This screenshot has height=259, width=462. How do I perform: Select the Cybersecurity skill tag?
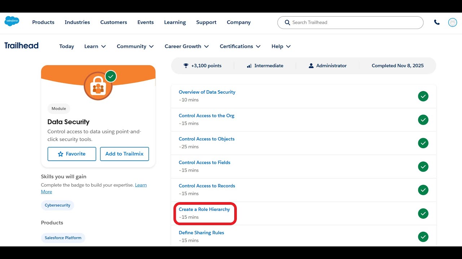tap(57, 205)
